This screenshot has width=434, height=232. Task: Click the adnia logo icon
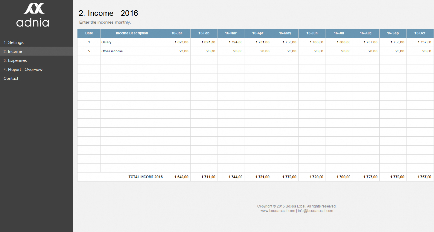tap(34, 8)
